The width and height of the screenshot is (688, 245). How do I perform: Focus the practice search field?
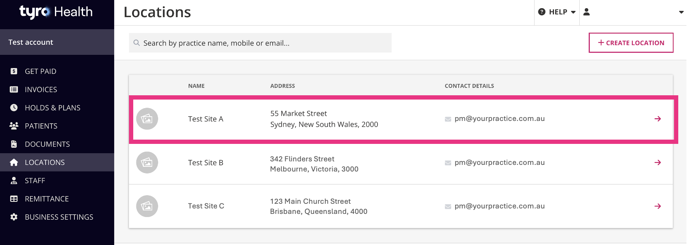point(260,43)
